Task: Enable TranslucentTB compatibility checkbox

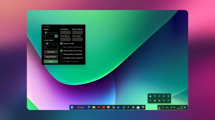Action: tap(61, 54)
